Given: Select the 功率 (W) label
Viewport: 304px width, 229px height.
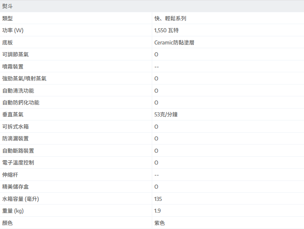Looking at the screenshot, I should click(x=15, y=30).
